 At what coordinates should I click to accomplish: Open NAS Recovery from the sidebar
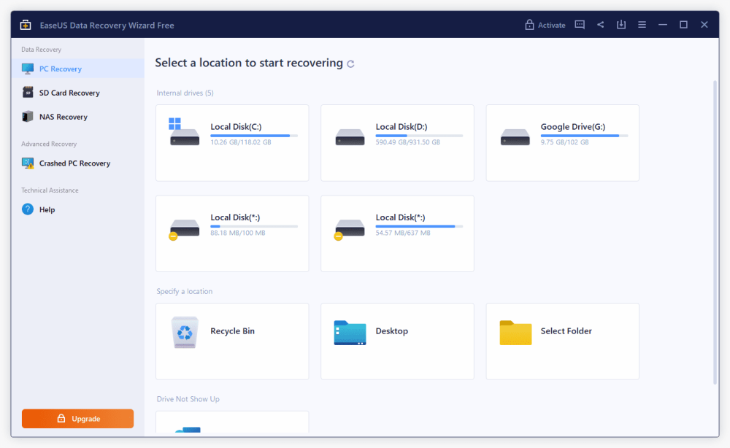[63, 117]
